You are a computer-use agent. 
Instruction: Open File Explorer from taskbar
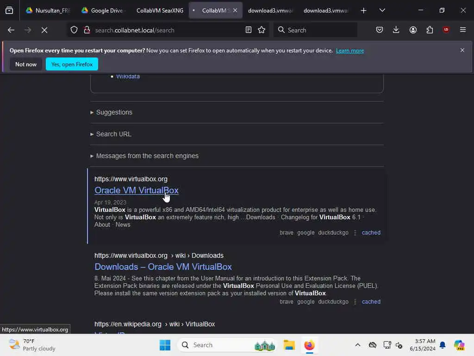click(289, 345)
